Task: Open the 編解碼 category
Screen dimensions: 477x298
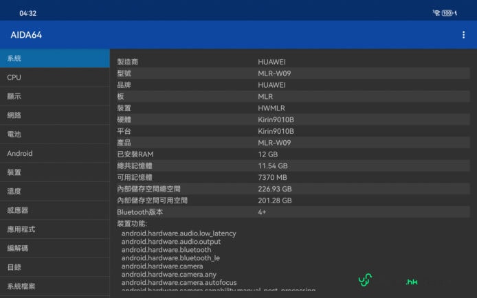Action: tap(55, 248)
